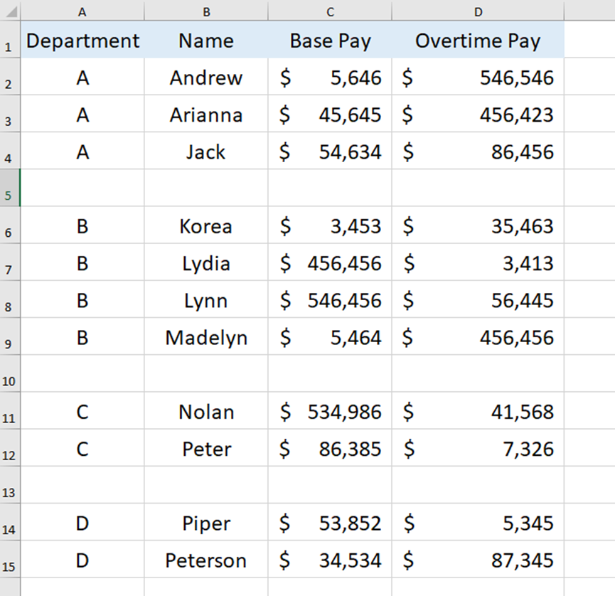Select department cell B in Lydia's row
Image resolution: width=615 pixels, height=596 pixels.
[82, 262]
